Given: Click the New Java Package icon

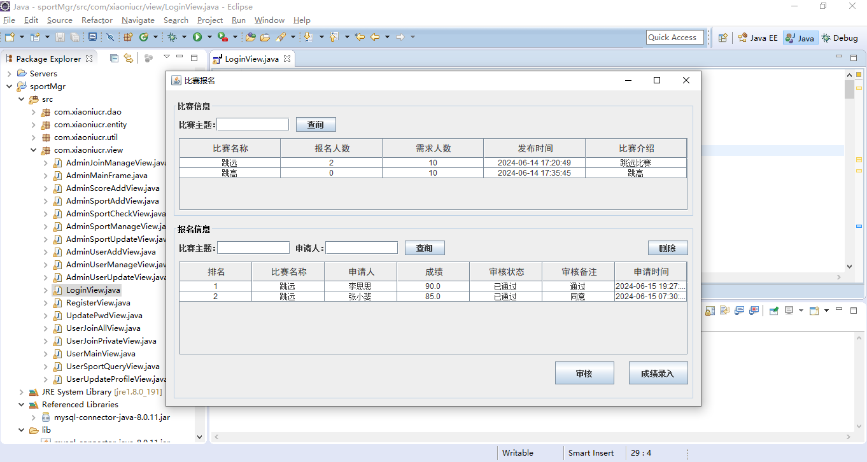Looking at the screenshot, I should [x=128, y=38].
